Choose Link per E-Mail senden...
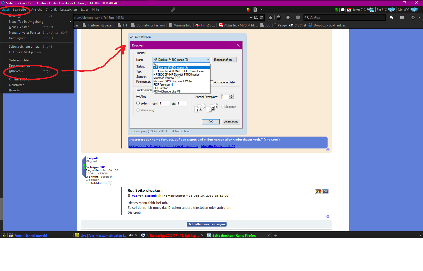This screenshot has height=271, width=423. pos(37,52)
